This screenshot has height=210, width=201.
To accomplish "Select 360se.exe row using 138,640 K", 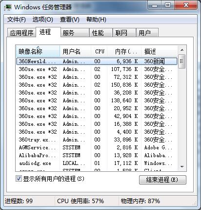I will (x=97, y=100).
